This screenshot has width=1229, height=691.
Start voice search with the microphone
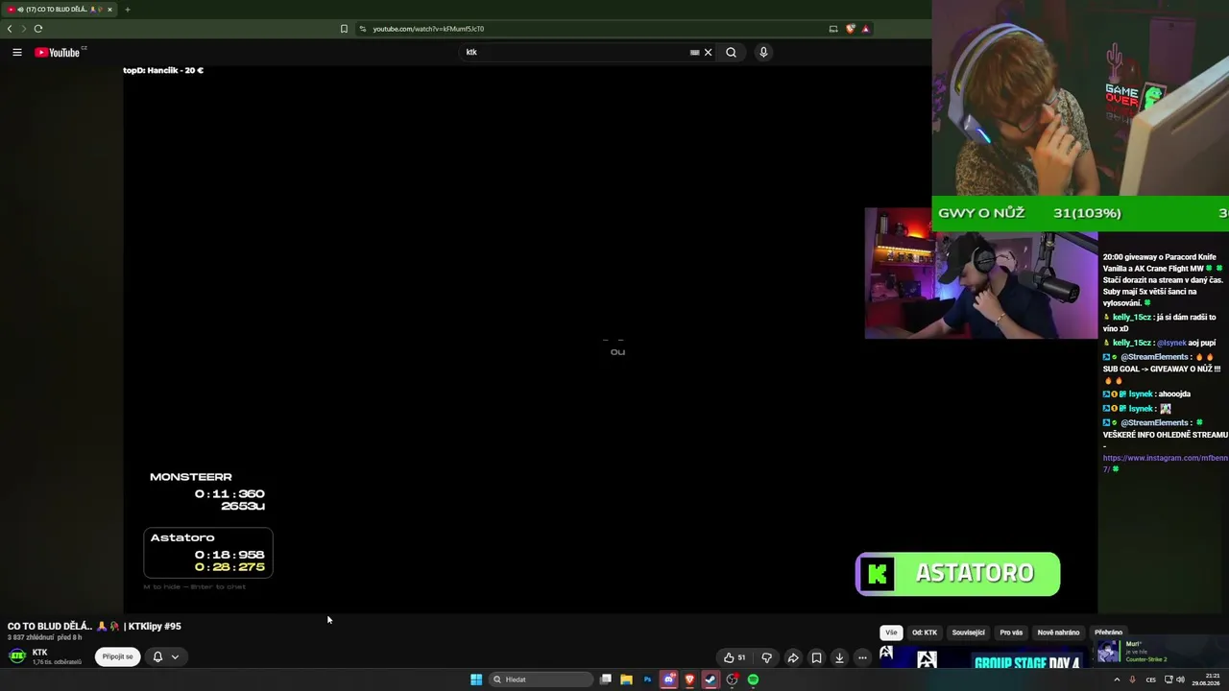tap(763, 52)
